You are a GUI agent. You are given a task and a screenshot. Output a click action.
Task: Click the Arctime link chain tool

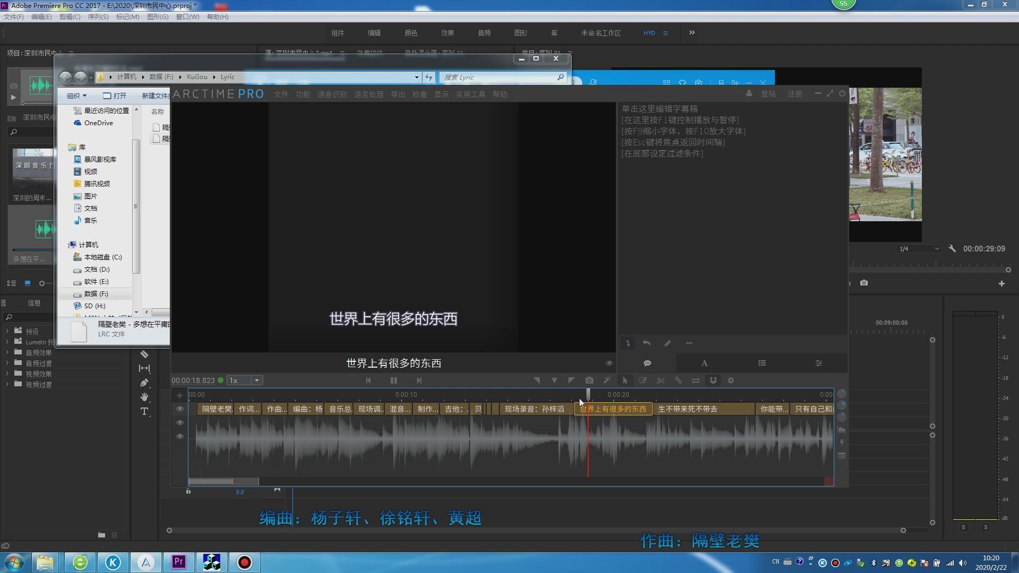tap(678, 380)
